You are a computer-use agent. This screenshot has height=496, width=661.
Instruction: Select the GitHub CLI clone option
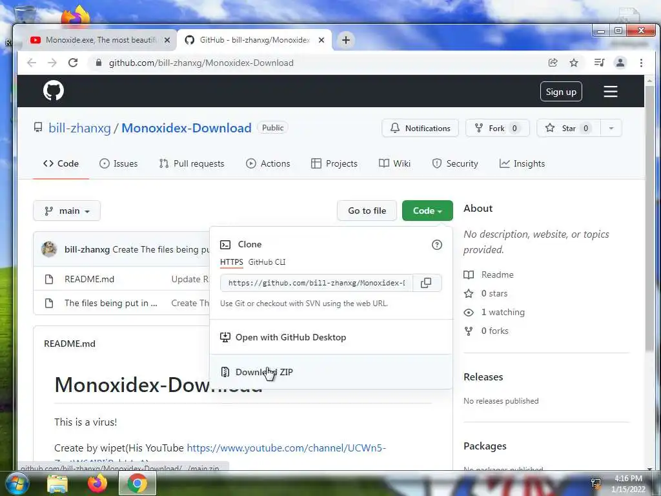[267, 262]
